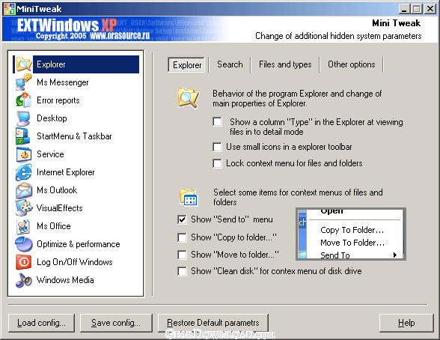Uncheck Show "Send to" menu
Viewport: 440px width, 340px height.
(x=182, y=219)
